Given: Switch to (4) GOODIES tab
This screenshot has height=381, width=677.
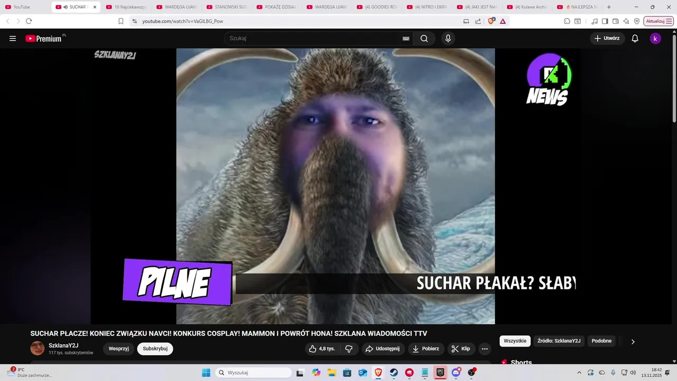Looking at the screenshot, I should point(377,7).
